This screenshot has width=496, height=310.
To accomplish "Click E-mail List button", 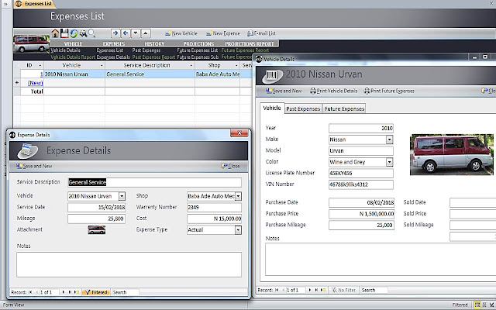I will click(261, 33).
